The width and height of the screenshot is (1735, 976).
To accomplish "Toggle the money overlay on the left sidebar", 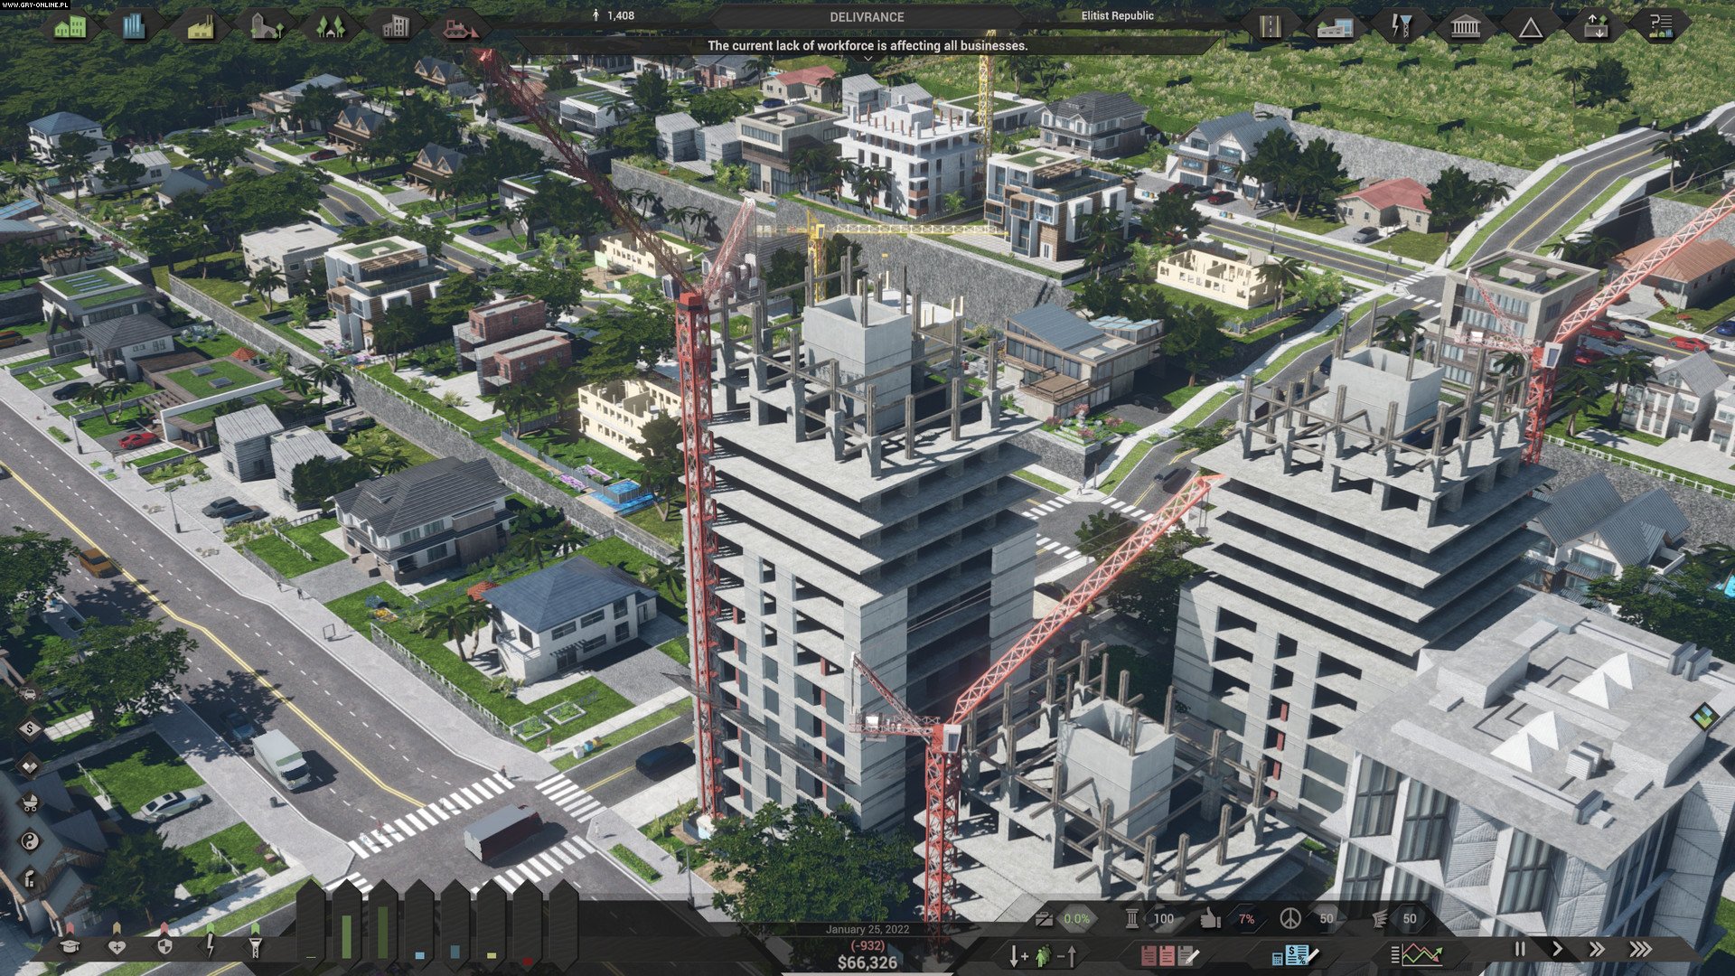I will tap(30, 727).
